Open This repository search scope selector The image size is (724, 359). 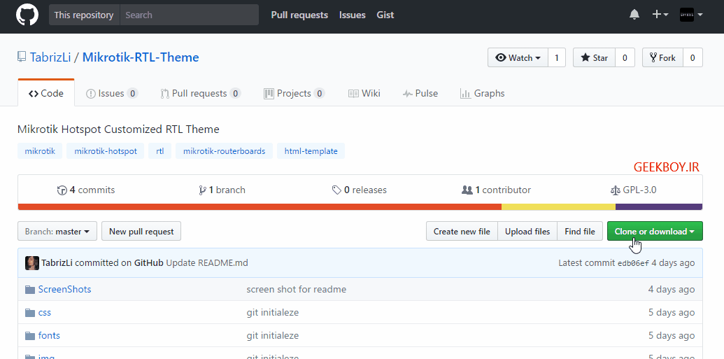click(84, 15)
